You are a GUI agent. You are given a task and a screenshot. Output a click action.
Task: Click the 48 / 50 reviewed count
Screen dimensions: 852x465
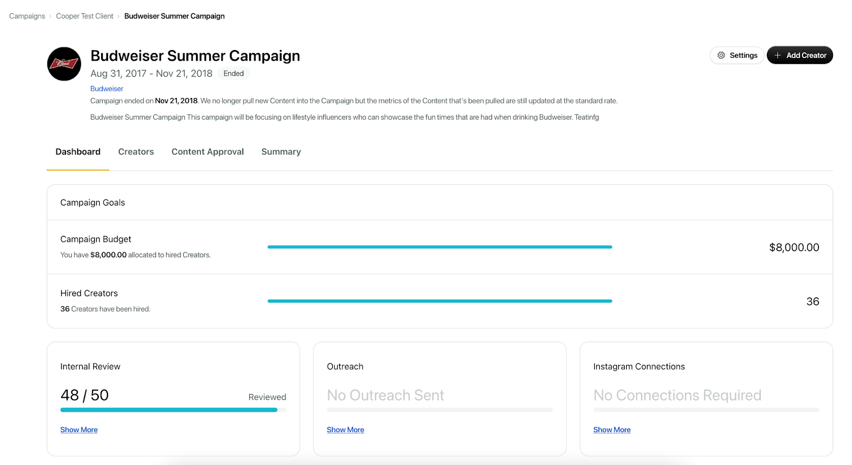tap(85, 395)
